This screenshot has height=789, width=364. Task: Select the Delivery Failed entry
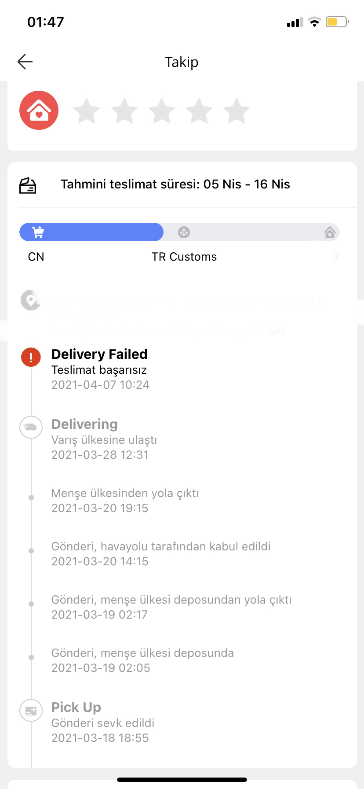click(100, 369)
